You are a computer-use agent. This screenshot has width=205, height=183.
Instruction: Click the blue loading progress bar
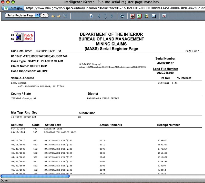coord(35,176)
